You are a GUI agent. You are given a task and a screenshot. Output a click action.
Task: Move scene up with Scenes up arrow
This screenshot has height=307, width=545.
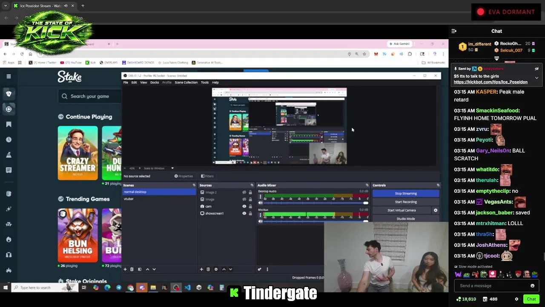tap(148, 269)
